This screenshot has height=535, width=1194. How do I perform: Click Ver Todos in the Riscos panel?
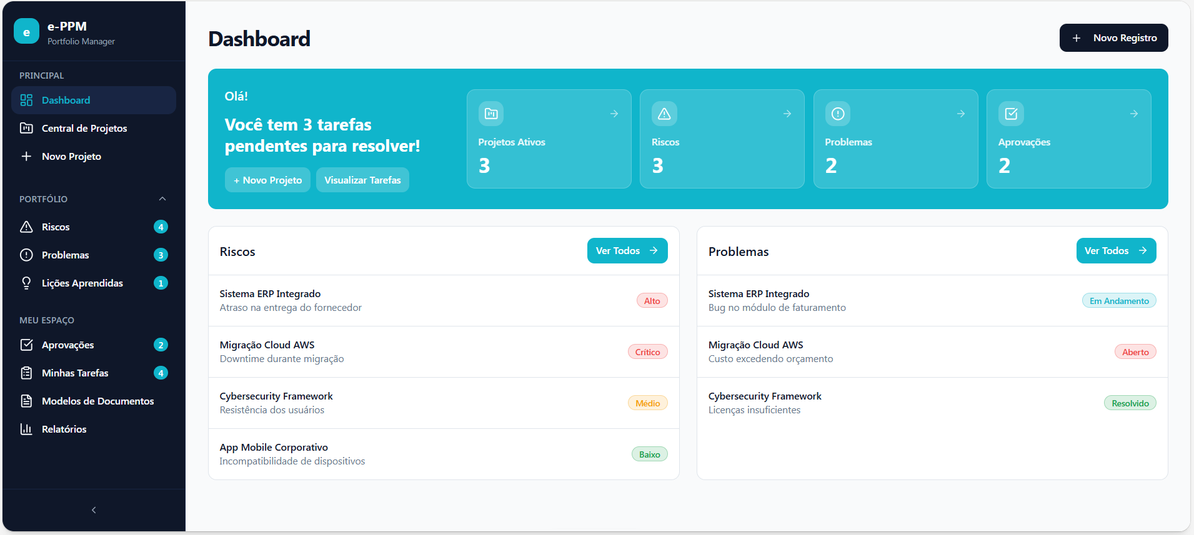pos(627,250)
